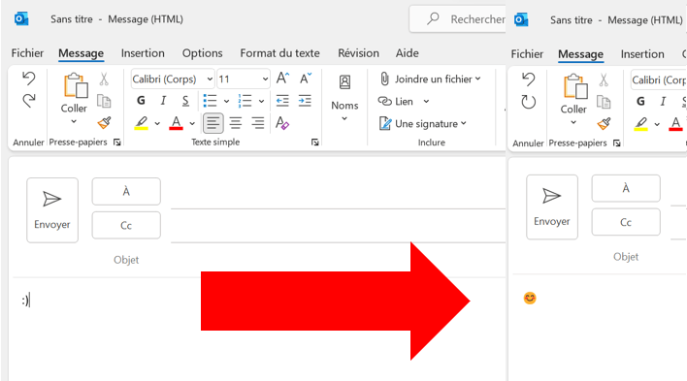Open the Calibri (Corps) font dropdown
687x381 pixels.
pyautogui.click(x=210, y=79)
